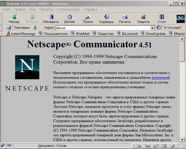Screen dimensions: 186x149
Task: Follow the лицензией link
Action: [x=161, y=78]
